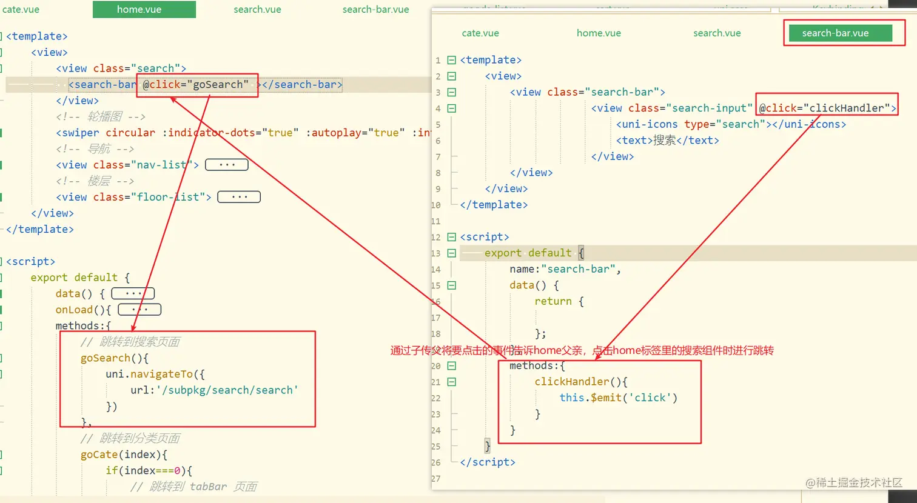Viewport: 917px width, 503px height.
Task: Click the // 跳转到 tabBar 页面 comment
Action: pyautogui.click(x=194, y=487)
